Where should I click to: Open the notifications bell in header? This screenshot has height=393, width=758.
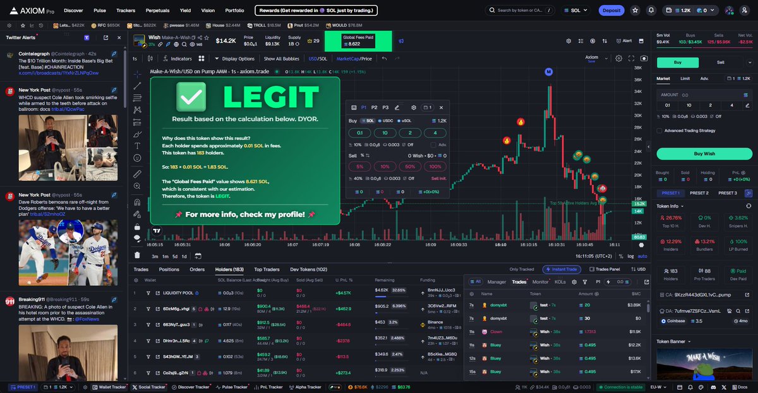tap(651, 10)
